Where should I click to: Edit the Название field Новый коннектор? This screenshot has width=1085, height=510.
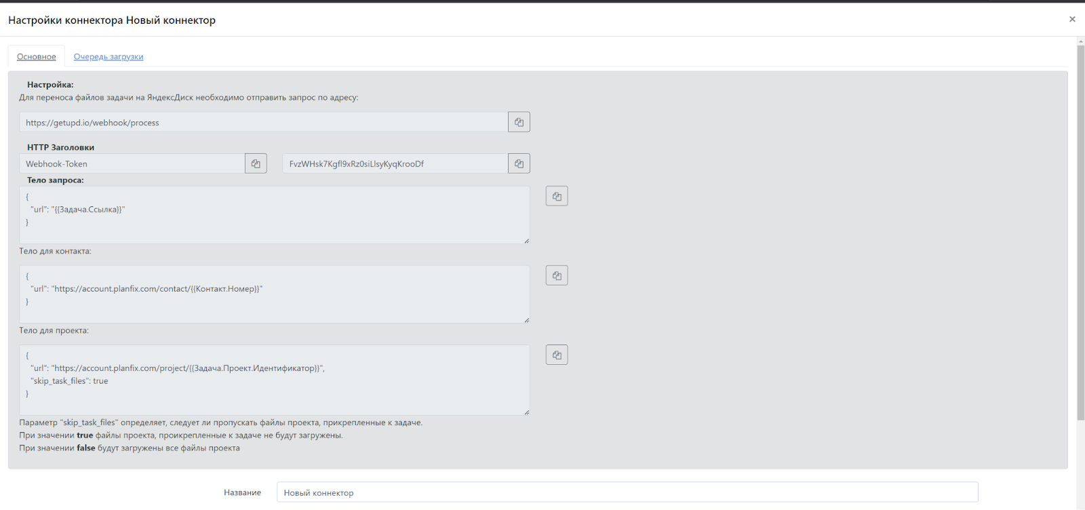pos(627,492)
